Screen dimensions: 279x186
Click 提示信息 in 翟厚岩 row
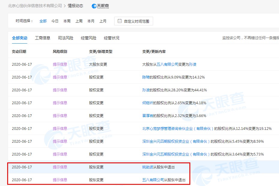[60, 116]
